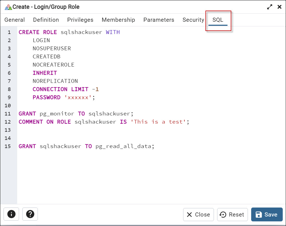
Task: Close the dialog with the top-right X
Action: click(279, 7)
